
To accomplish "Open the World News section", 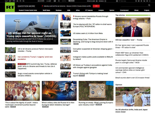I will pyautogui.click(x=46, y=10).
